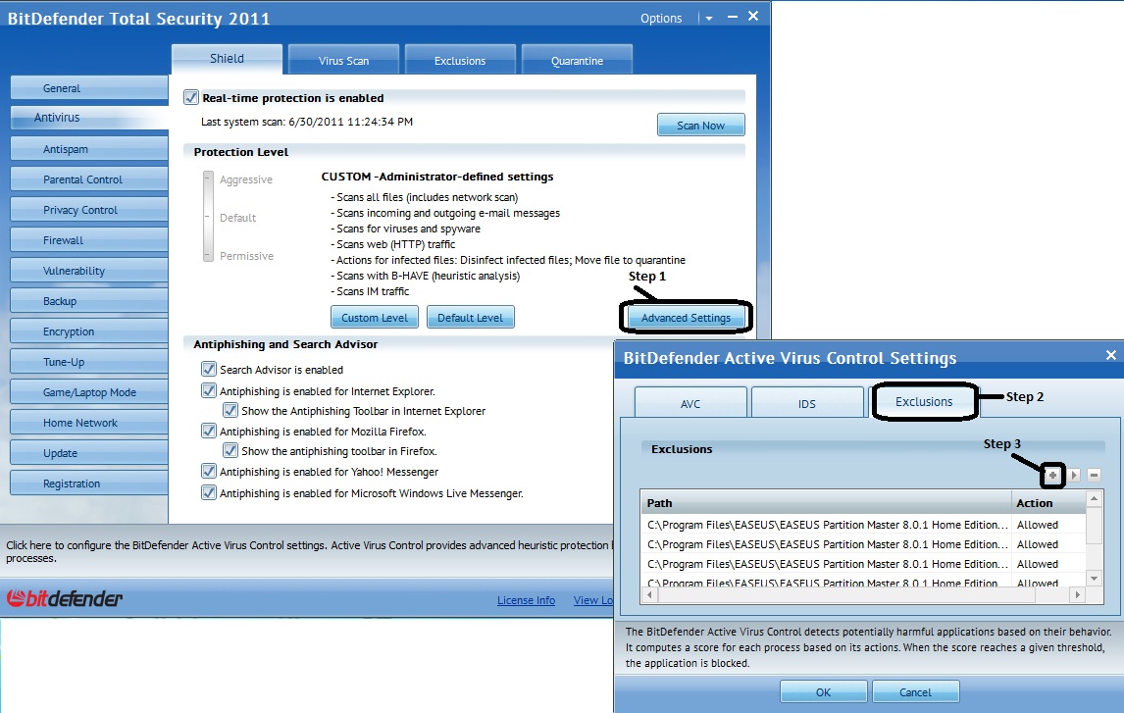
Task: Open the Options dropdown arrow in title bar
Action: point(709,19)
